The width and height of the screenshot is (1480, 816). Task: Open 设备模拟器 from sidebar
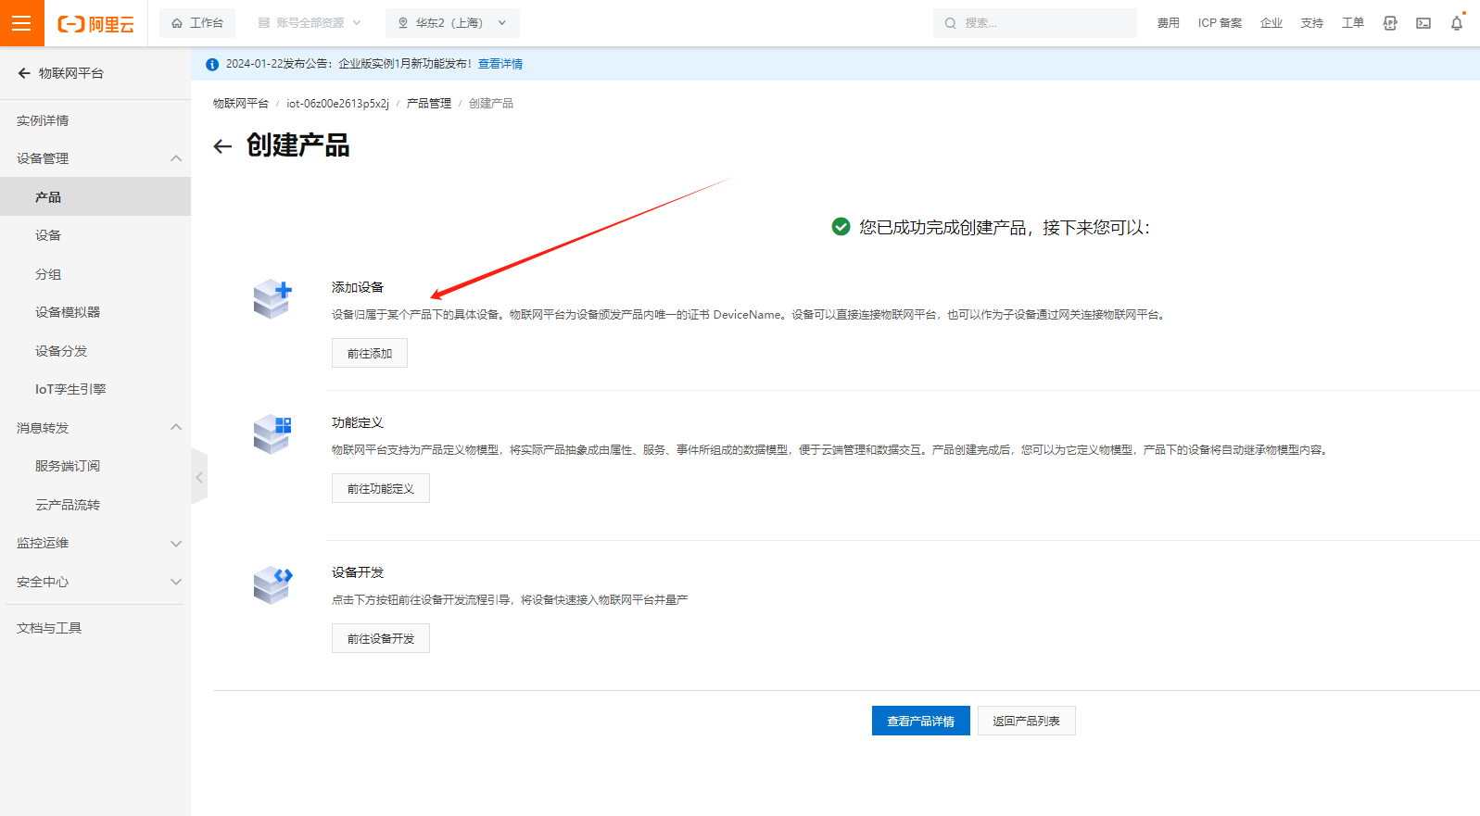68,312
